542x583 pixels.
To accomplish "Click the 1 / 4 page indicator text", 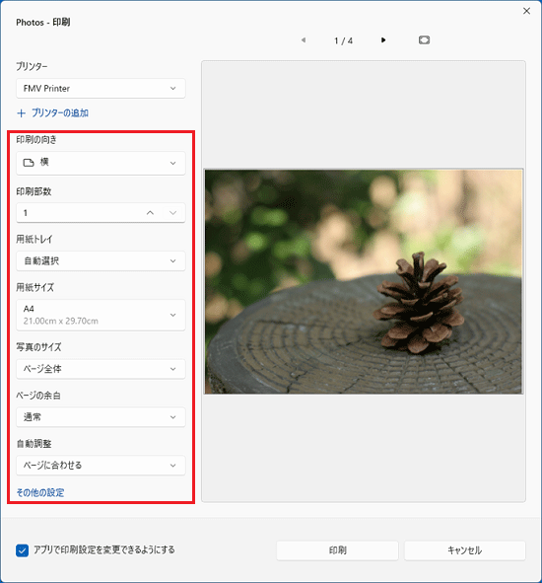I will coord(343,40).
